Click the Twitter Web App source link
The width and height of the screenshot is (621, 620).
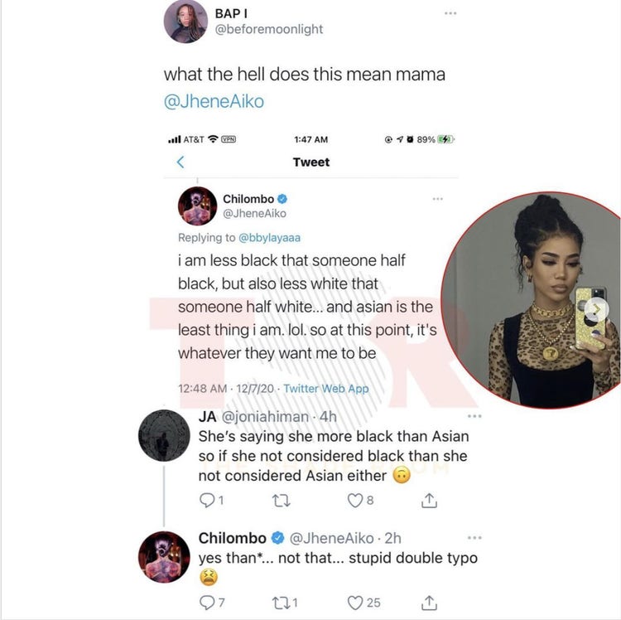[x=326, y=389]
